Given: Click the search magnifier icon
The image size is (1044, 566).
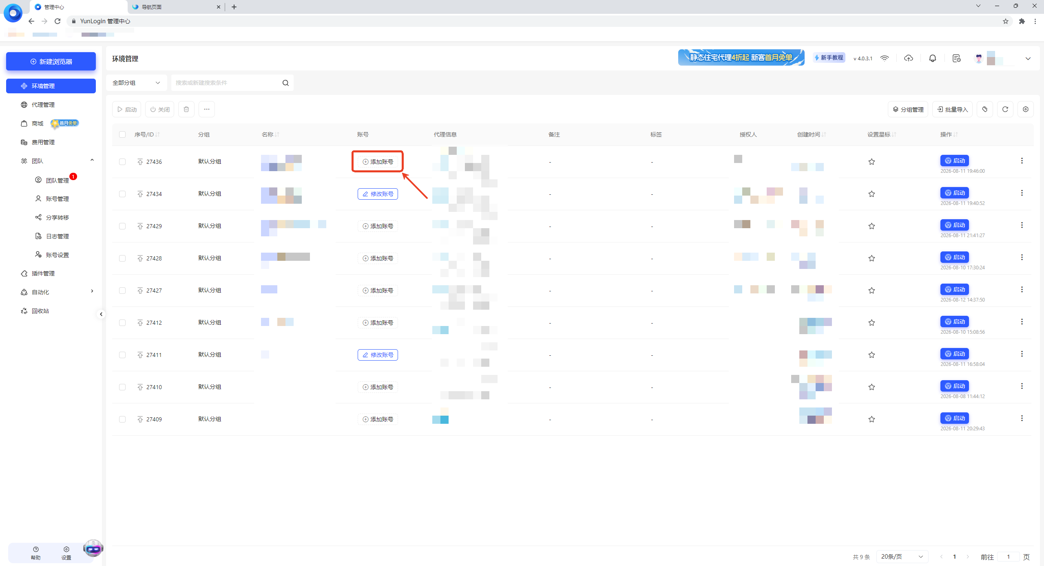Looking at the screenshot, I should pos(285,83).
